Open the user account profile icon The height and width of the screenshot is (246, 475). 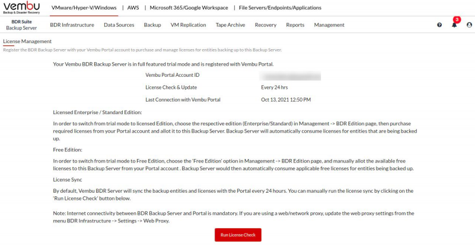469,25
